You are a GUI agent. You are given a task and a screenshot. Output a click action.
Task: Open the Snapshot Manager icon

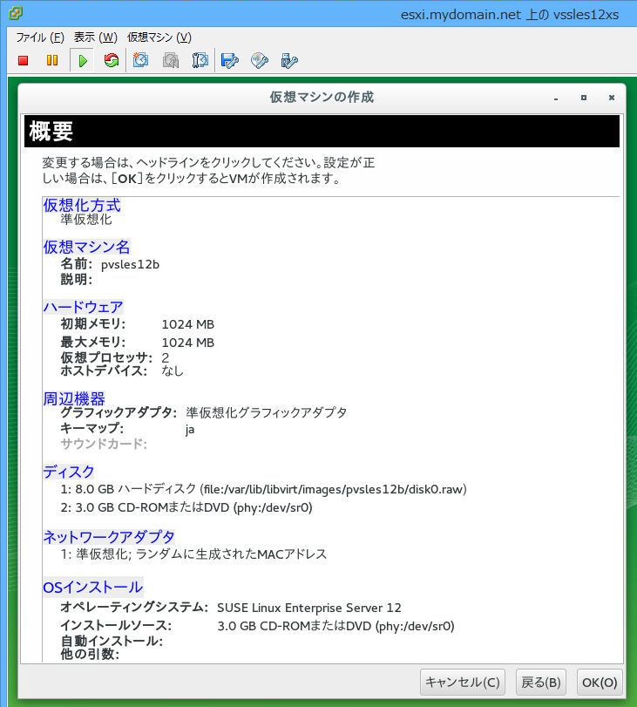coord(200,60)
